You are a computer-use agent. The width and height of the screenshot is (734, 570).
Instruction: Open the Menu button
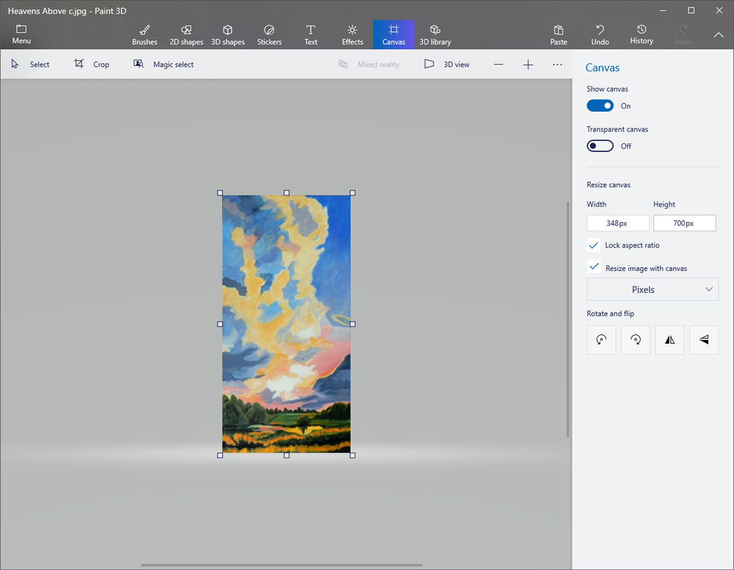[x=21, y=35]
